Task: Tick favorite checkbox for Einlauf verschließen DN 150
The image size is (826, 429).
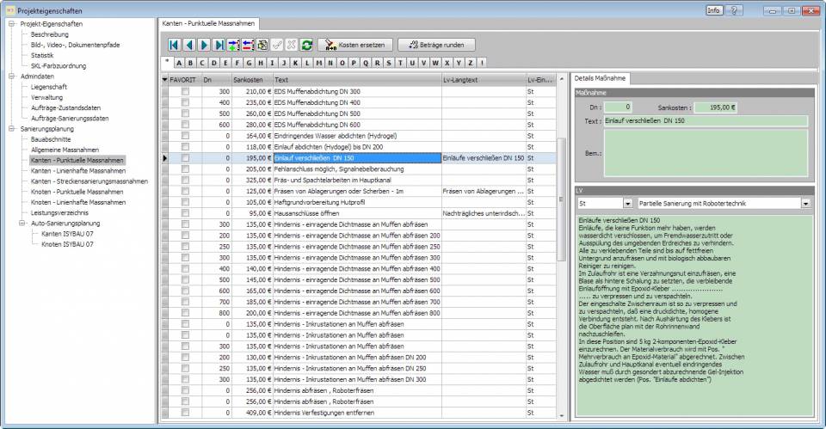Action: tap(185, 158)
